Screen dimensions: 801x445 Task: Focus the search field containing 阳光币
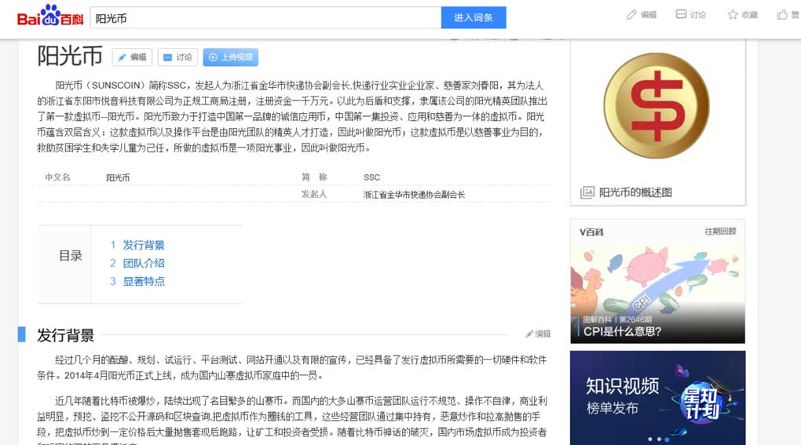point(265,18)
